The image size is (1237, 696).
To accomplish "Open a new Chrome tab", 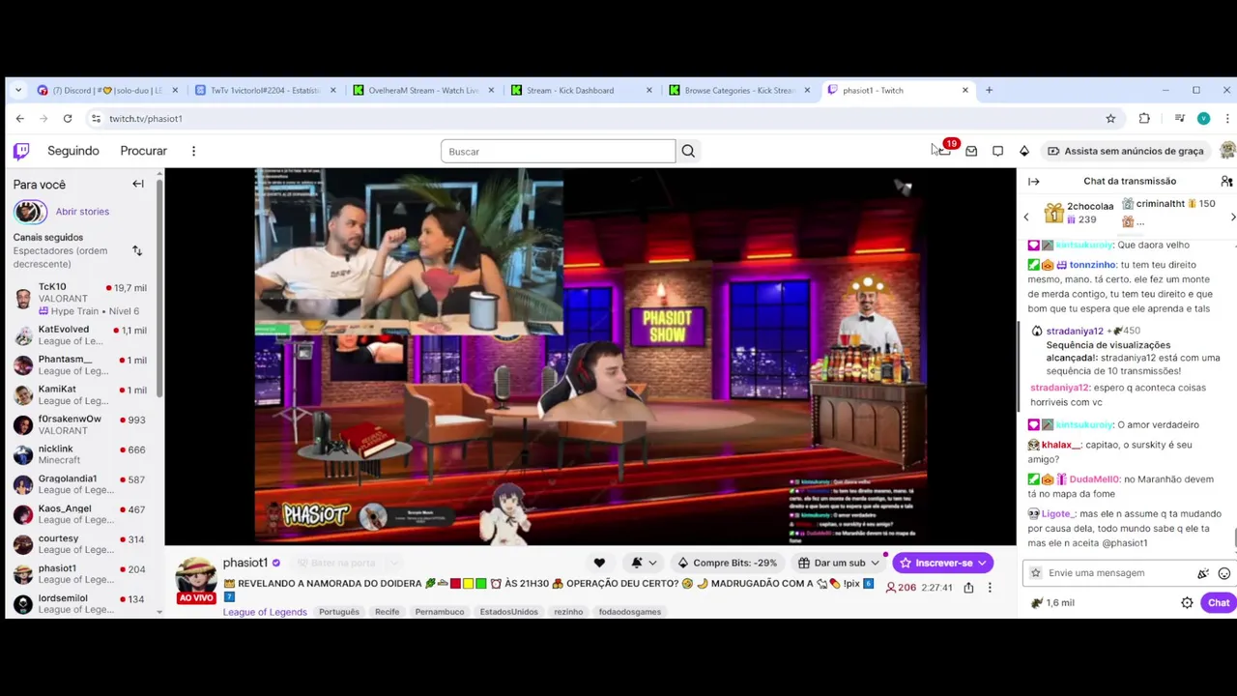I will [989, 90].
